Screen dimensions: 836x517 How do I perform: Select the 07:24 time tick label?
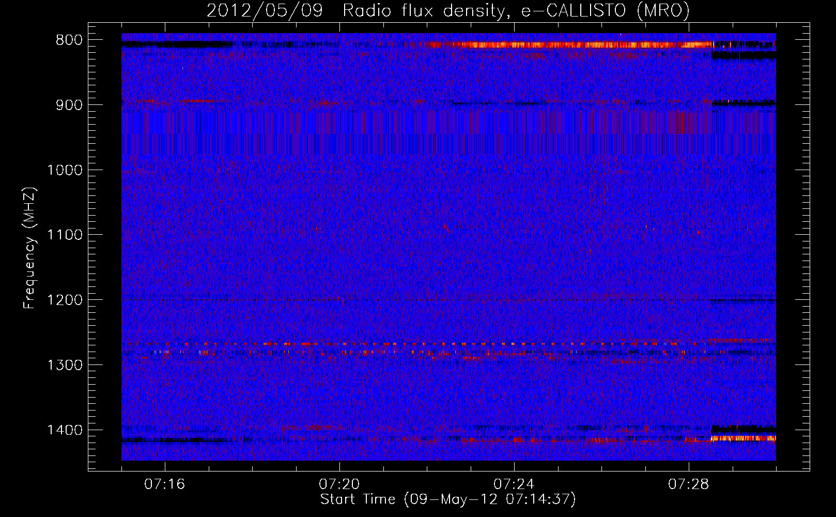click(x=514, y=484)
